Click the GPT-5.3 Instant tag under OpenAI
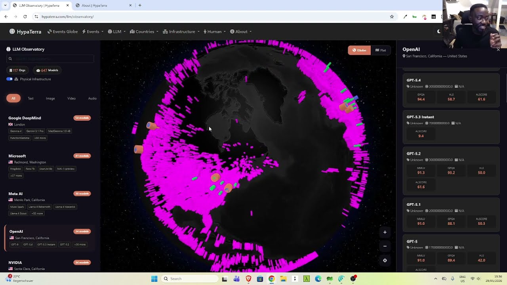 pyautogui.click(x=46, y=245)
